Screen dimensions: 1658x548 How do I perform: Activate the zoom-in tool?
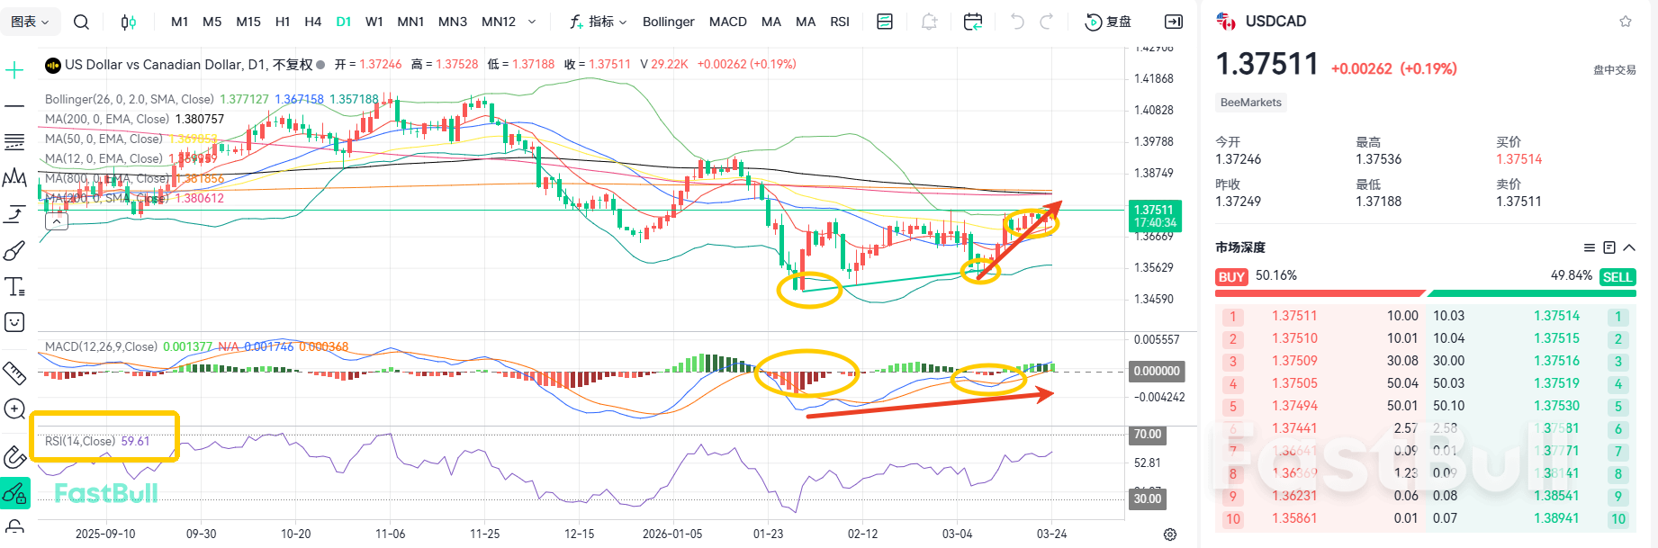[14, 409]
